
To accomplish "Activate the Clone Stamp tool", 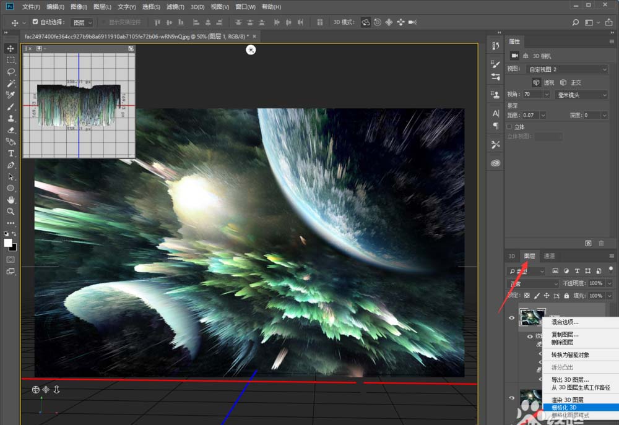I will pyautogui.click(x=11, y=119).
